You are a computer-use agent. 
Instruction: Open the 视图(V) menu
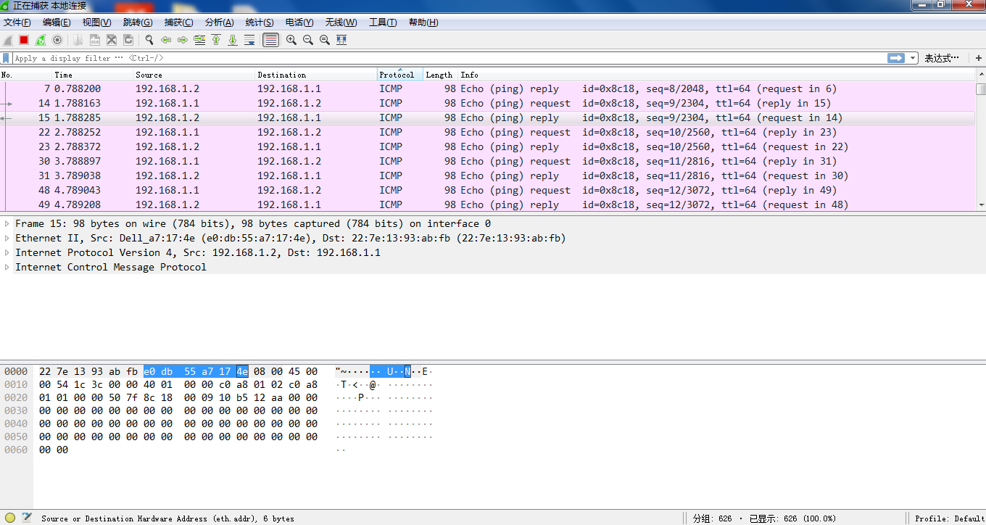pos(96,22)
